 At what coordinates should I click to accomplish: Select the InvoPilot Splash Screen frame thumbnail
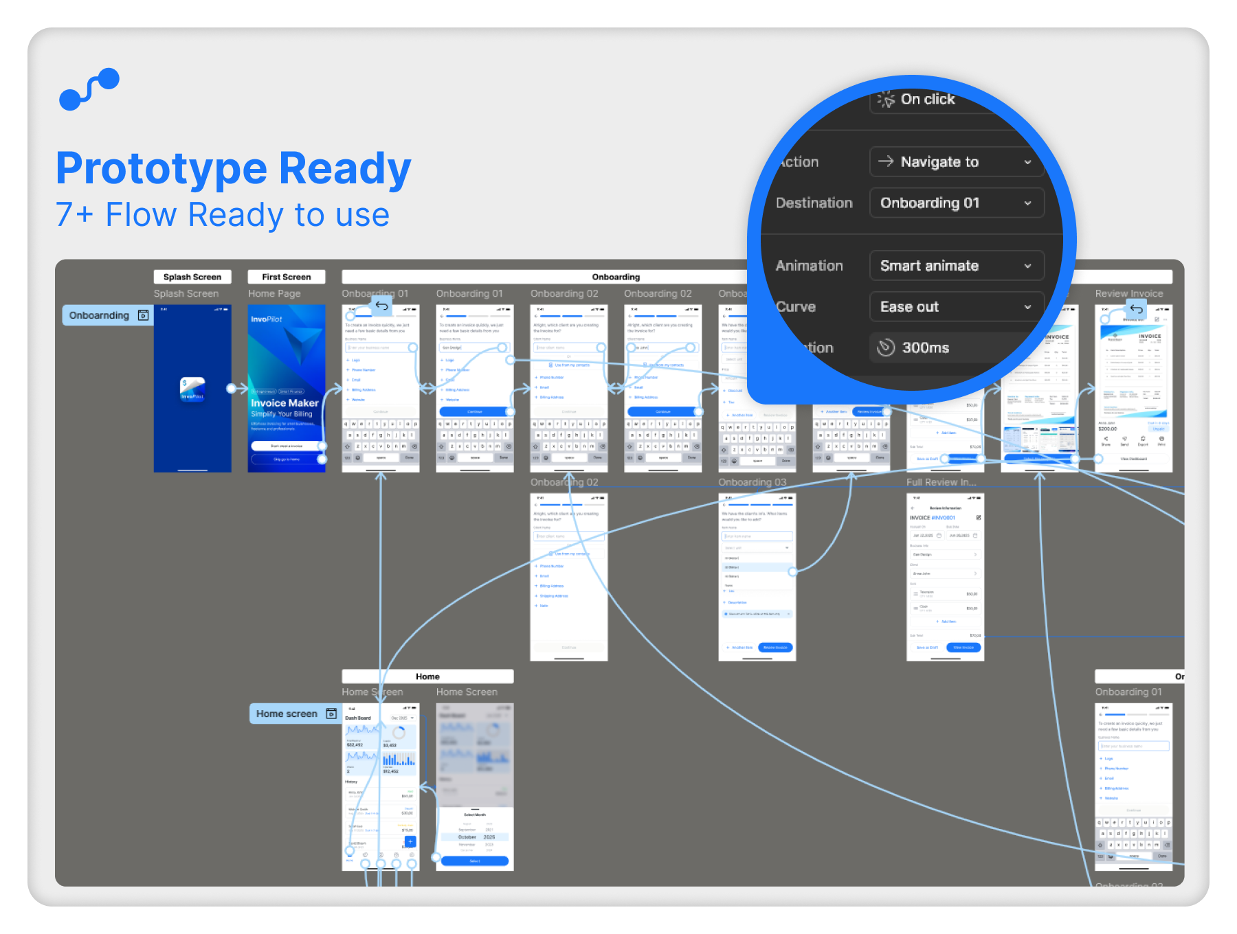(x=192, y=389)
